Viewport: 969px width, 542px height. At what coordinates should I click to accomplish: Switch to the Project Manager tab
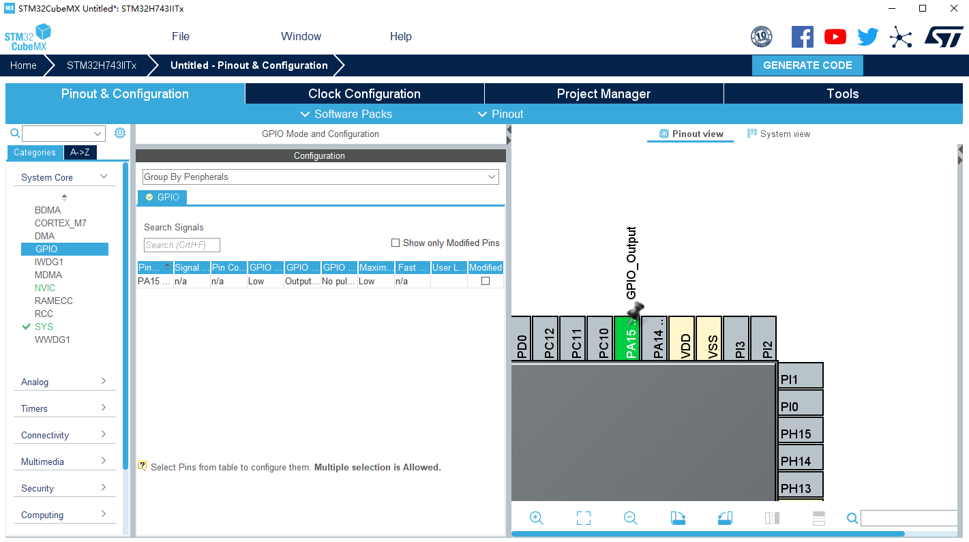(603, 94)
